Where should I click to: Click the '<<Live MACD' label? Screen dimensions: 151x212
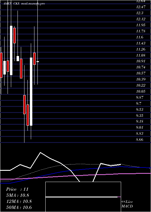127,204
